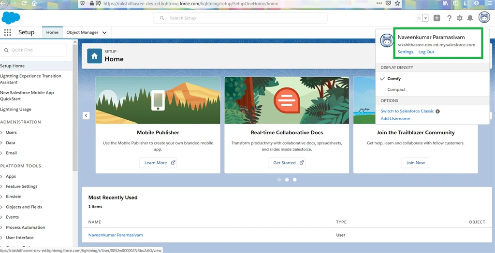
Task: Expand Objects and Fields node
Action: click(x=1, y=207)
